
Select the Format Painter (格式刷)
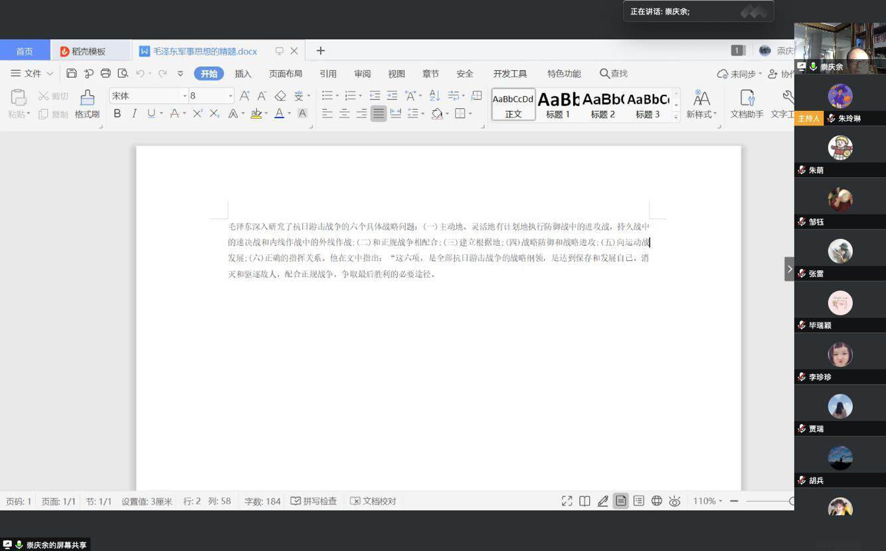87,105
